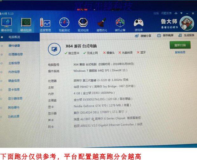Click the green 重新扫描 button
Image resolution: width=197 pixels, height=160 pixels.
pyautogui.click(x=180, y=45)
